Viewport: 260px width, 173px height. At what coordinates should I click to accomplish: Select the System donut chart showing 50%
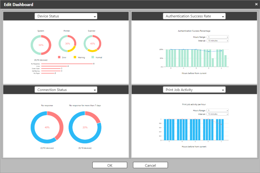[x=41, y=45]
